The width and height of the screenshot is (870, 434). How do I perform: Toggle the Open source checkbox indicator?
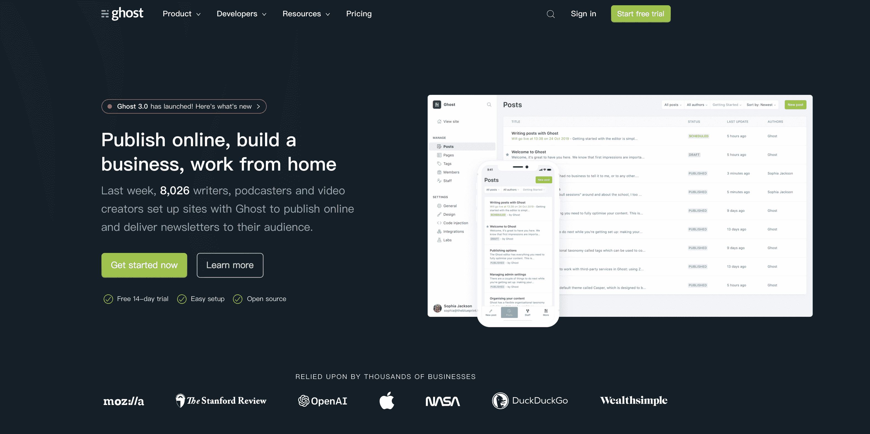[x=237, y=299]
